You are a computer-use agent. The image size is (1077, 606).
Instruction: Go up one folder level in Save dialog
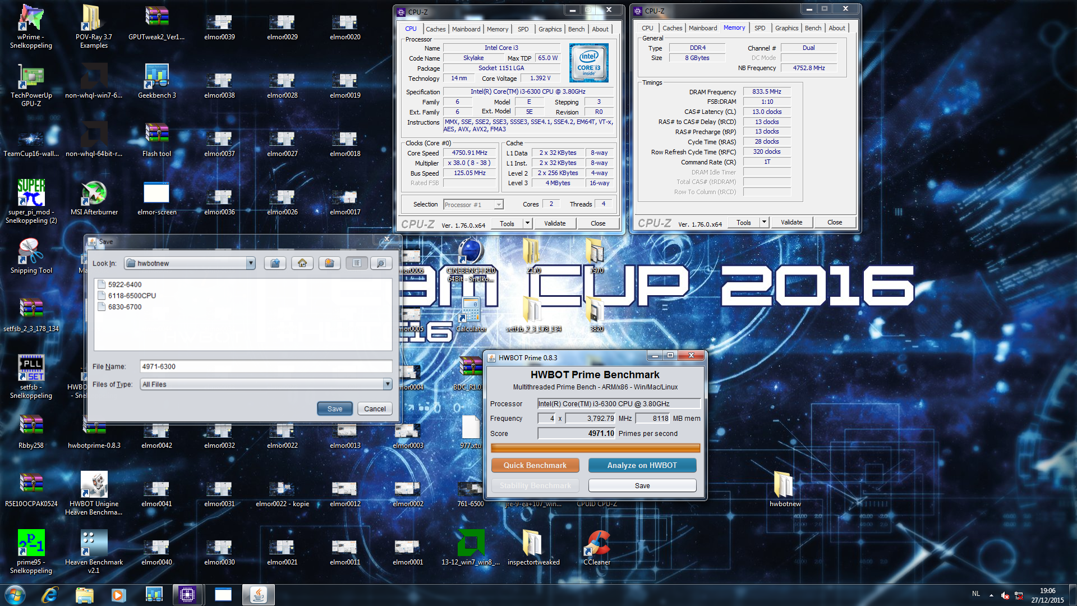tap(275, 263)
